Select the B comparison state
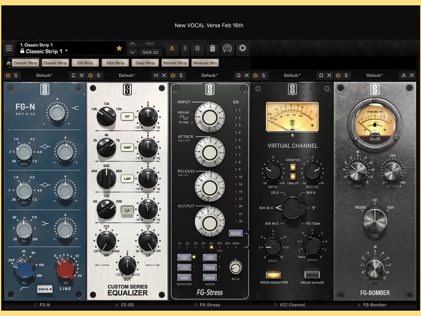Screen dimensions: 421x316 pyautogui.click(x=197, y=48)
